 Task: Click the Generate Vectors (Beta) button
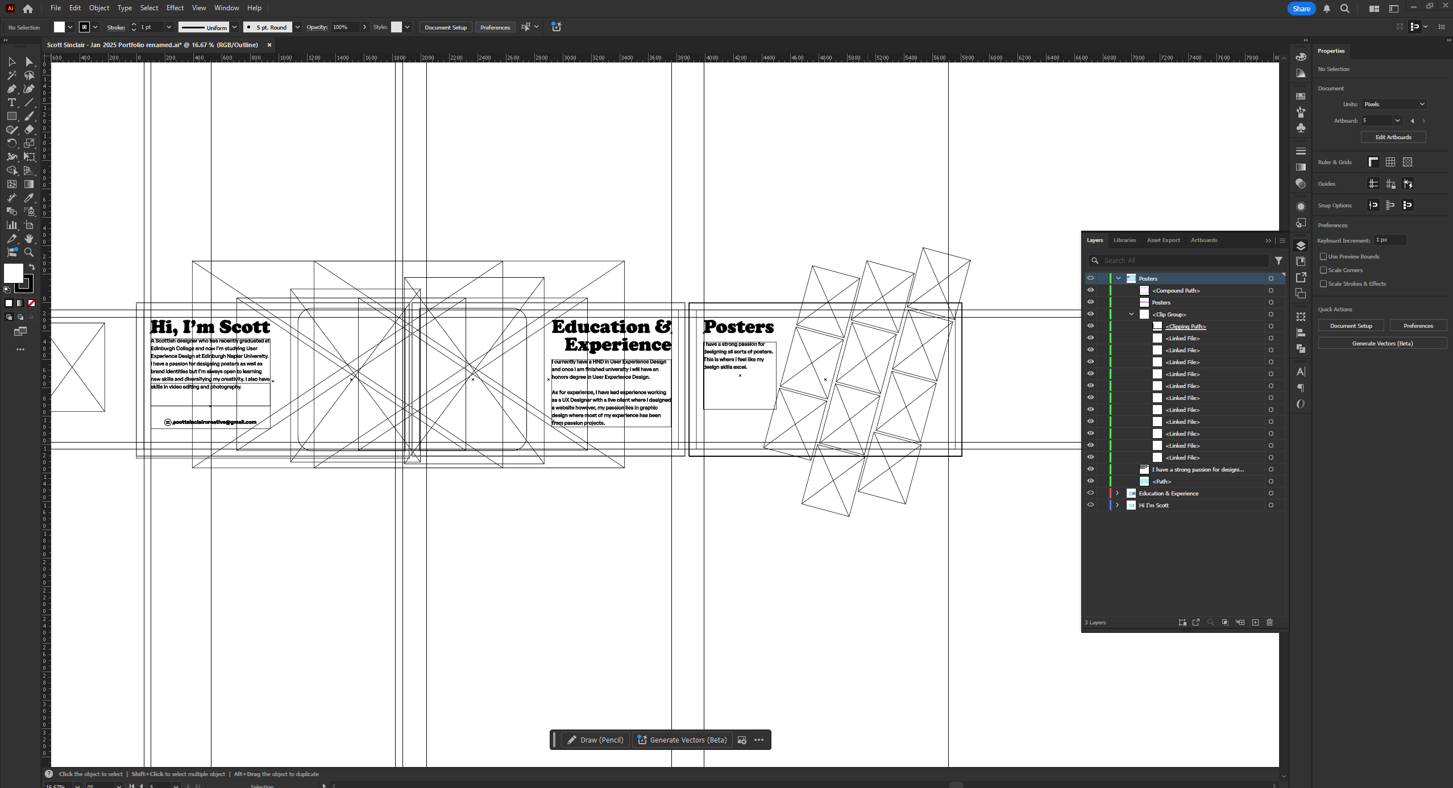[x=1381, y=343]
